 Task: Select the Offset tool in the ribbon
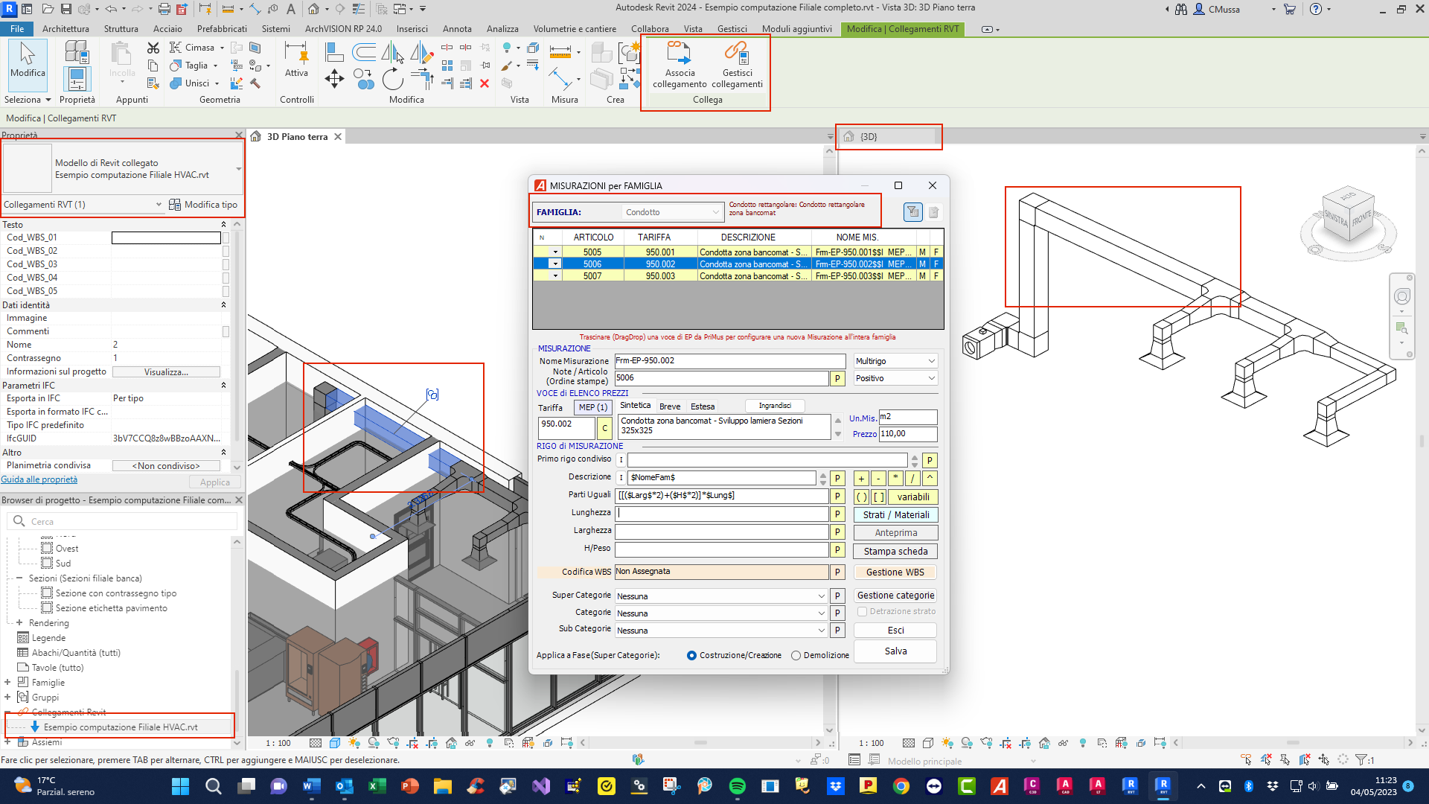tap(364, 51)
